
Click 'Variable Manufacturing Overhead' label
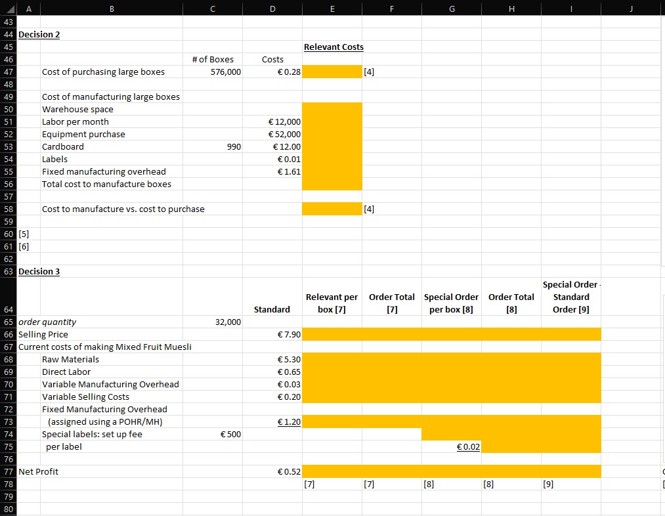coord(110,384)
